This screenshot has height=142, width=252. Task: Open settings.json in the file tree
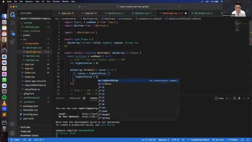click(32, 27)
